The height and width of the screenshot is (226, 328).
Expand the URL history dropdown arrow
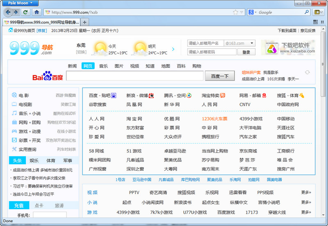point(241,12)
